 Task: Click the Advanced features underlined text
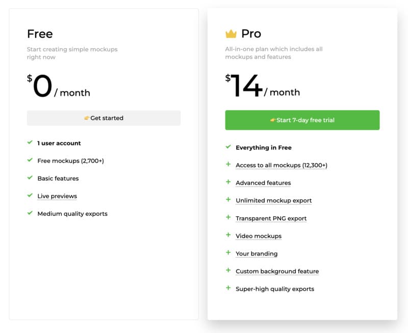263,183
